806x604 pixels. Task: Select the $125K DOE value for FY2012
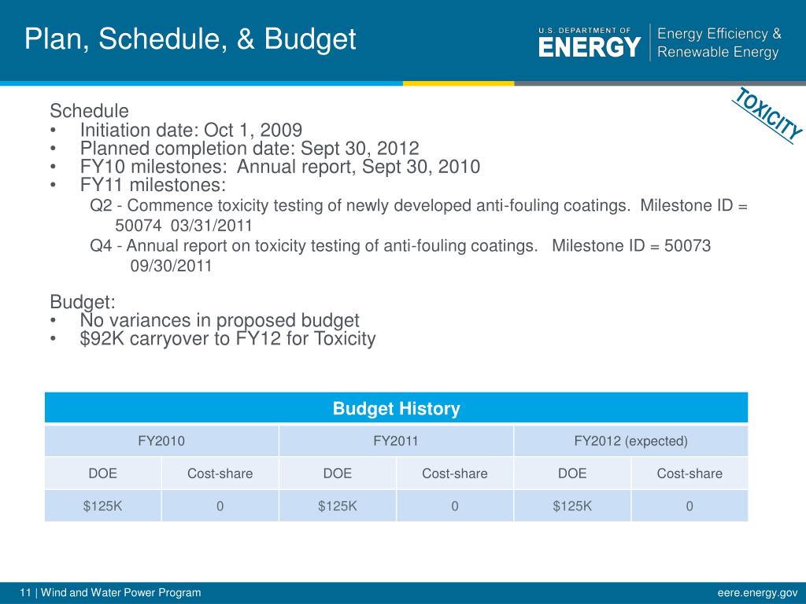tap(572, 506)
